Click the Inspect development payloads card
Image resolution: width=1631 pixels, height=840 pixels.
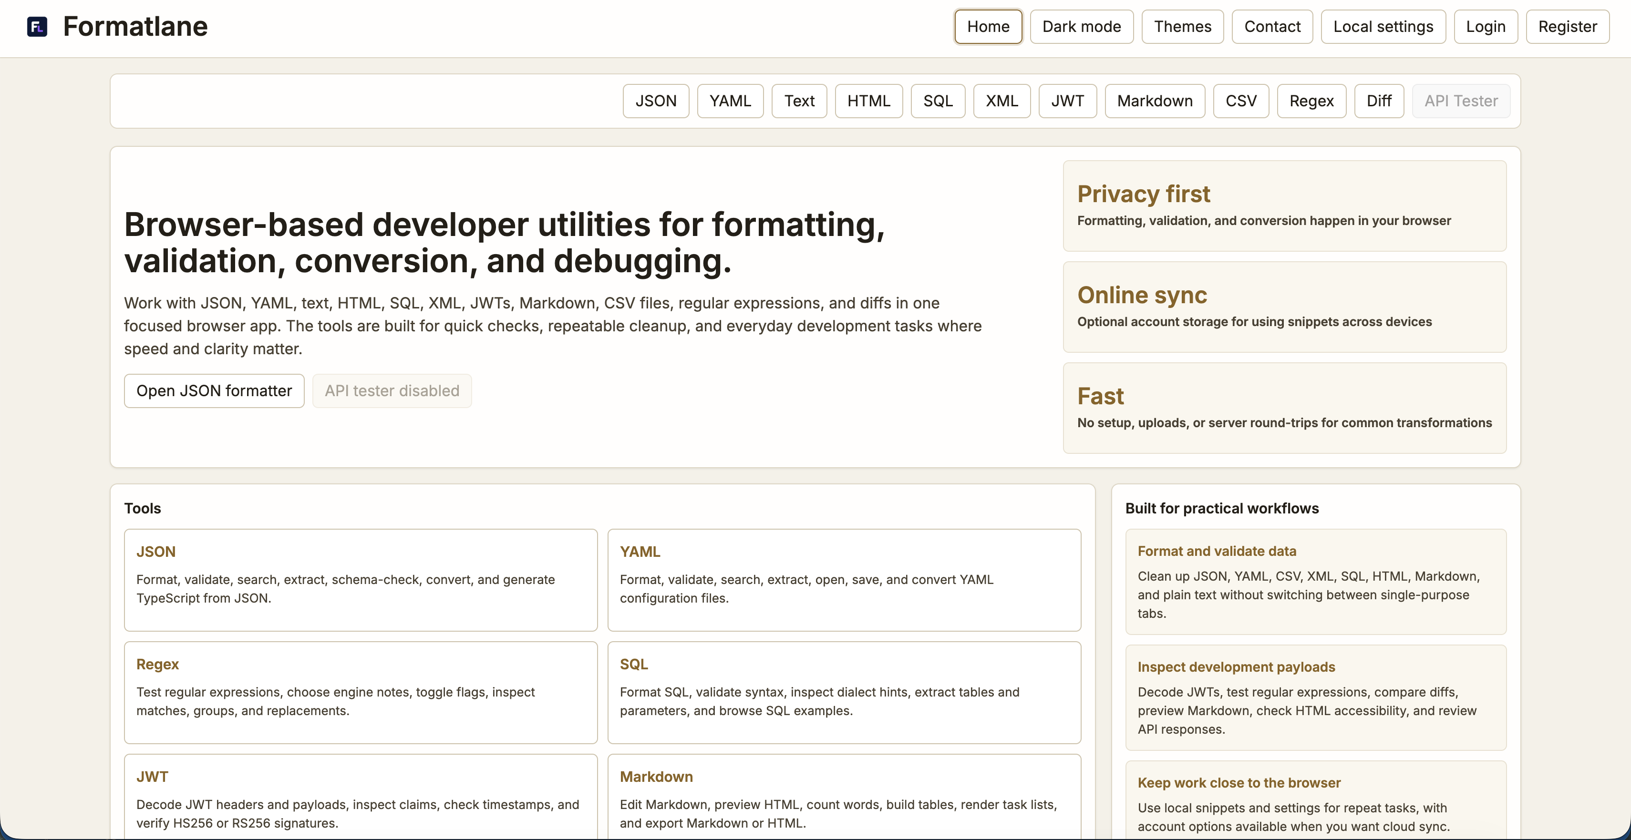[1315, 697]
